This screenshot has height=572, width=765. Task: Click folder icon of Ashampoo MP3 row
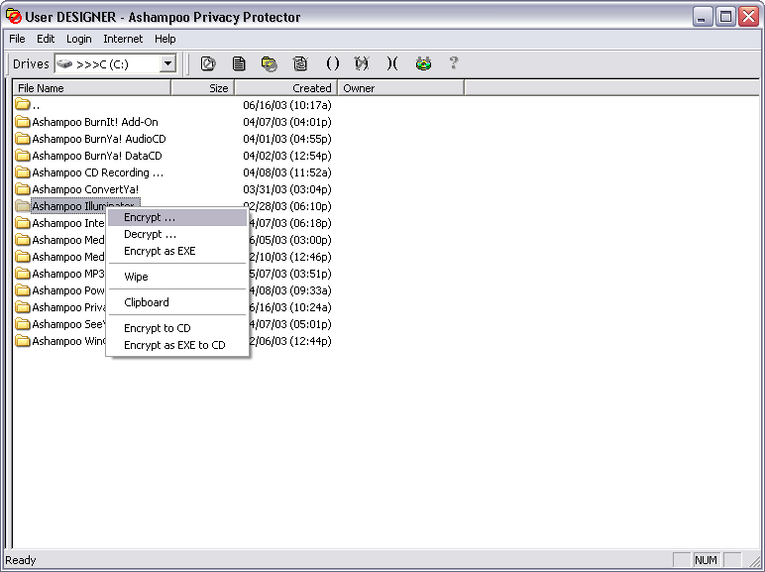point(23,274)
